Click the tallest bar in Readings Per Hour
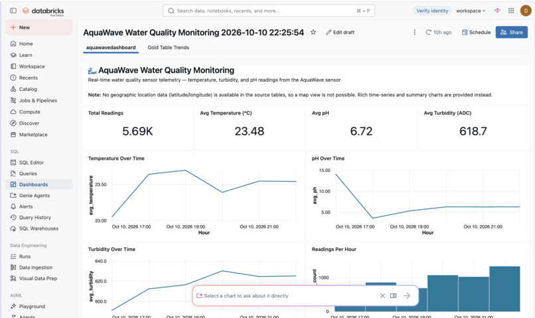This screenshot has height=318, width=535. point(504,289)
